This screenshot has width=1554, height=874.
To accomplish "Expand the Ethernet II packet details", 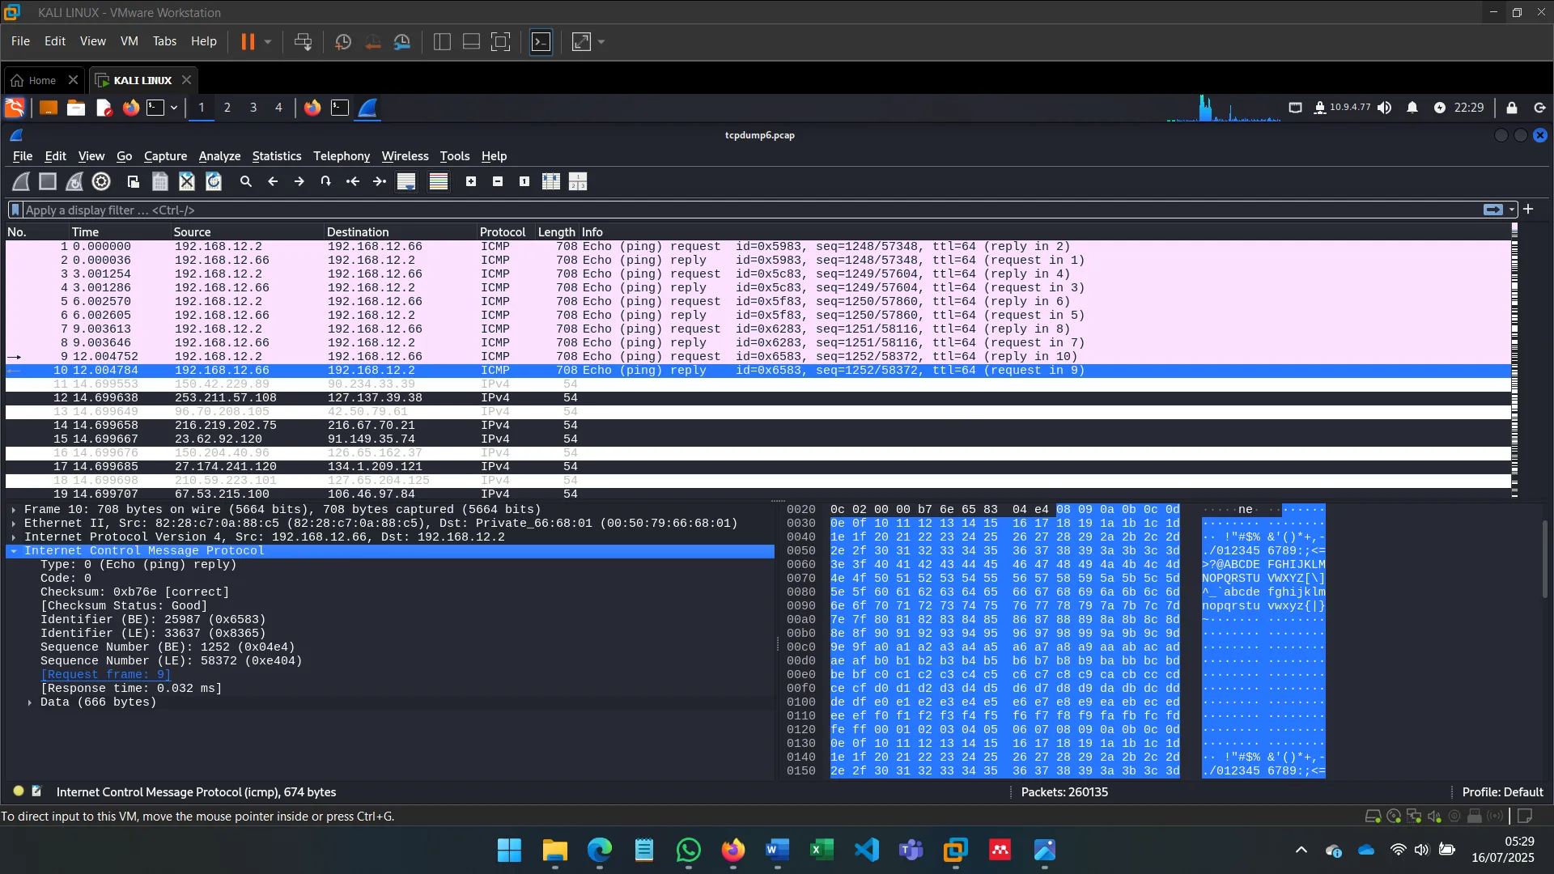I will [x=14, y=523].
